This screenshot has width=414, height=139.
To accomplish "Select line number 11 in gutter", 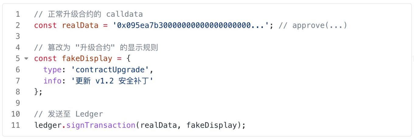I will pyautogui.click(x=16, y=125).
